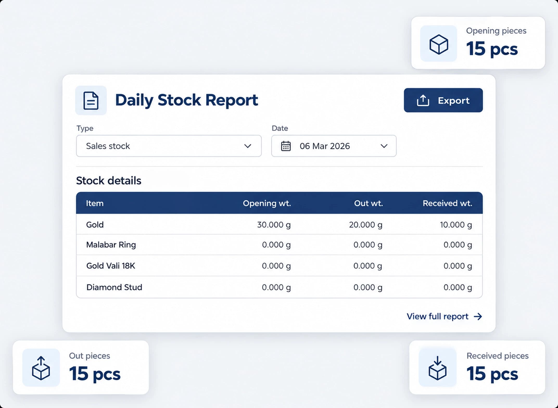The height and width of the screenshot is (408, 558).
Task: Click Diamond Stud received weight 0.000 g
Action: coord(458,288)
